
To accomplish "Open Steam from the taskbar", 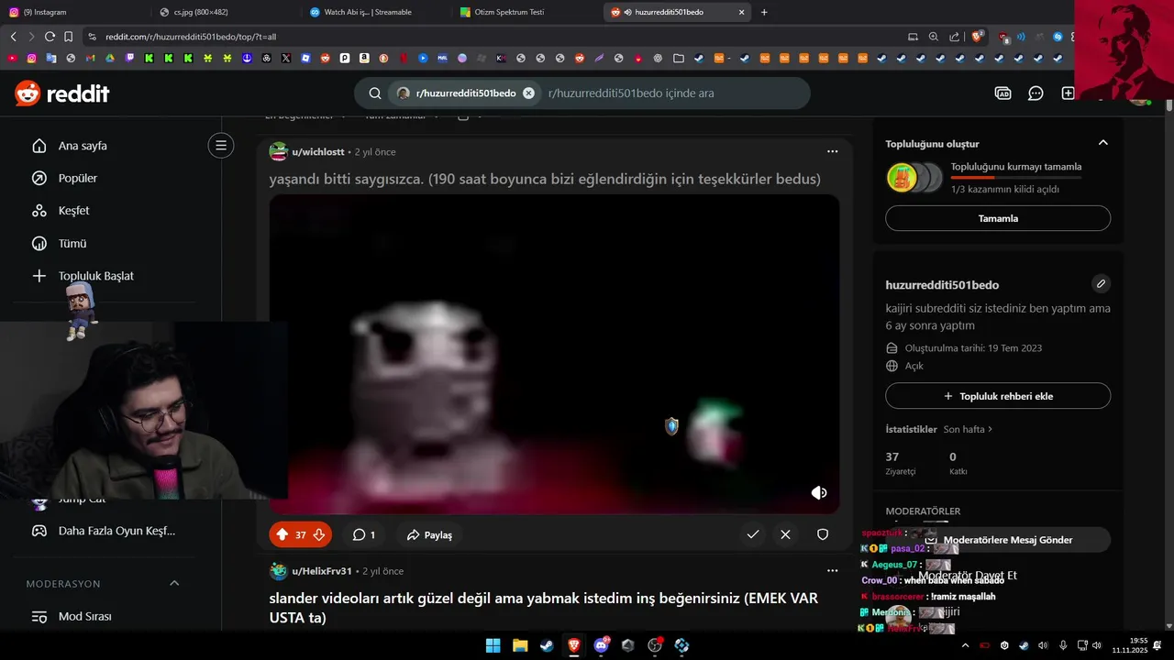I will (547, 645).
